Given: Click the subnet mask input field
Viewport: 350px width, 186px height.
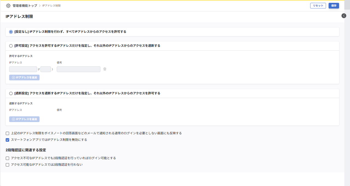Looking at the screenshot, I should pyautogui.click(x=46, y=69).
